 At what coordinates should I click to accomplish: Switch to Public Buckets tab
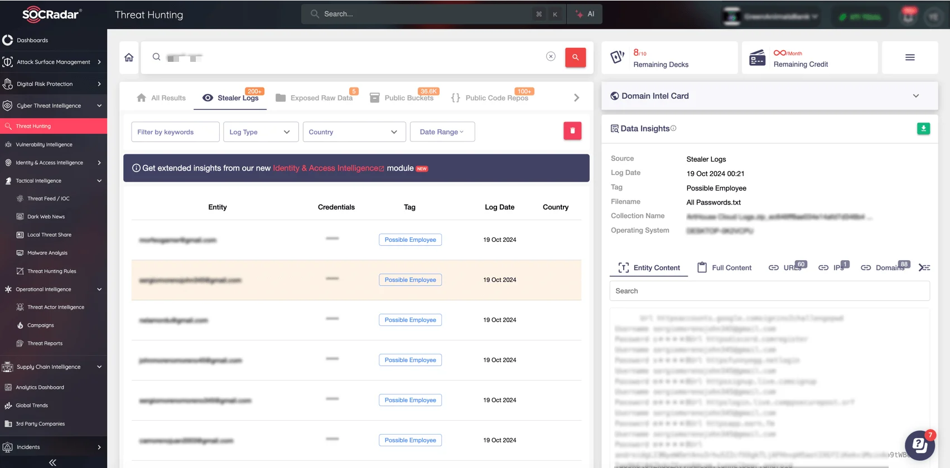tap(402, 98)
